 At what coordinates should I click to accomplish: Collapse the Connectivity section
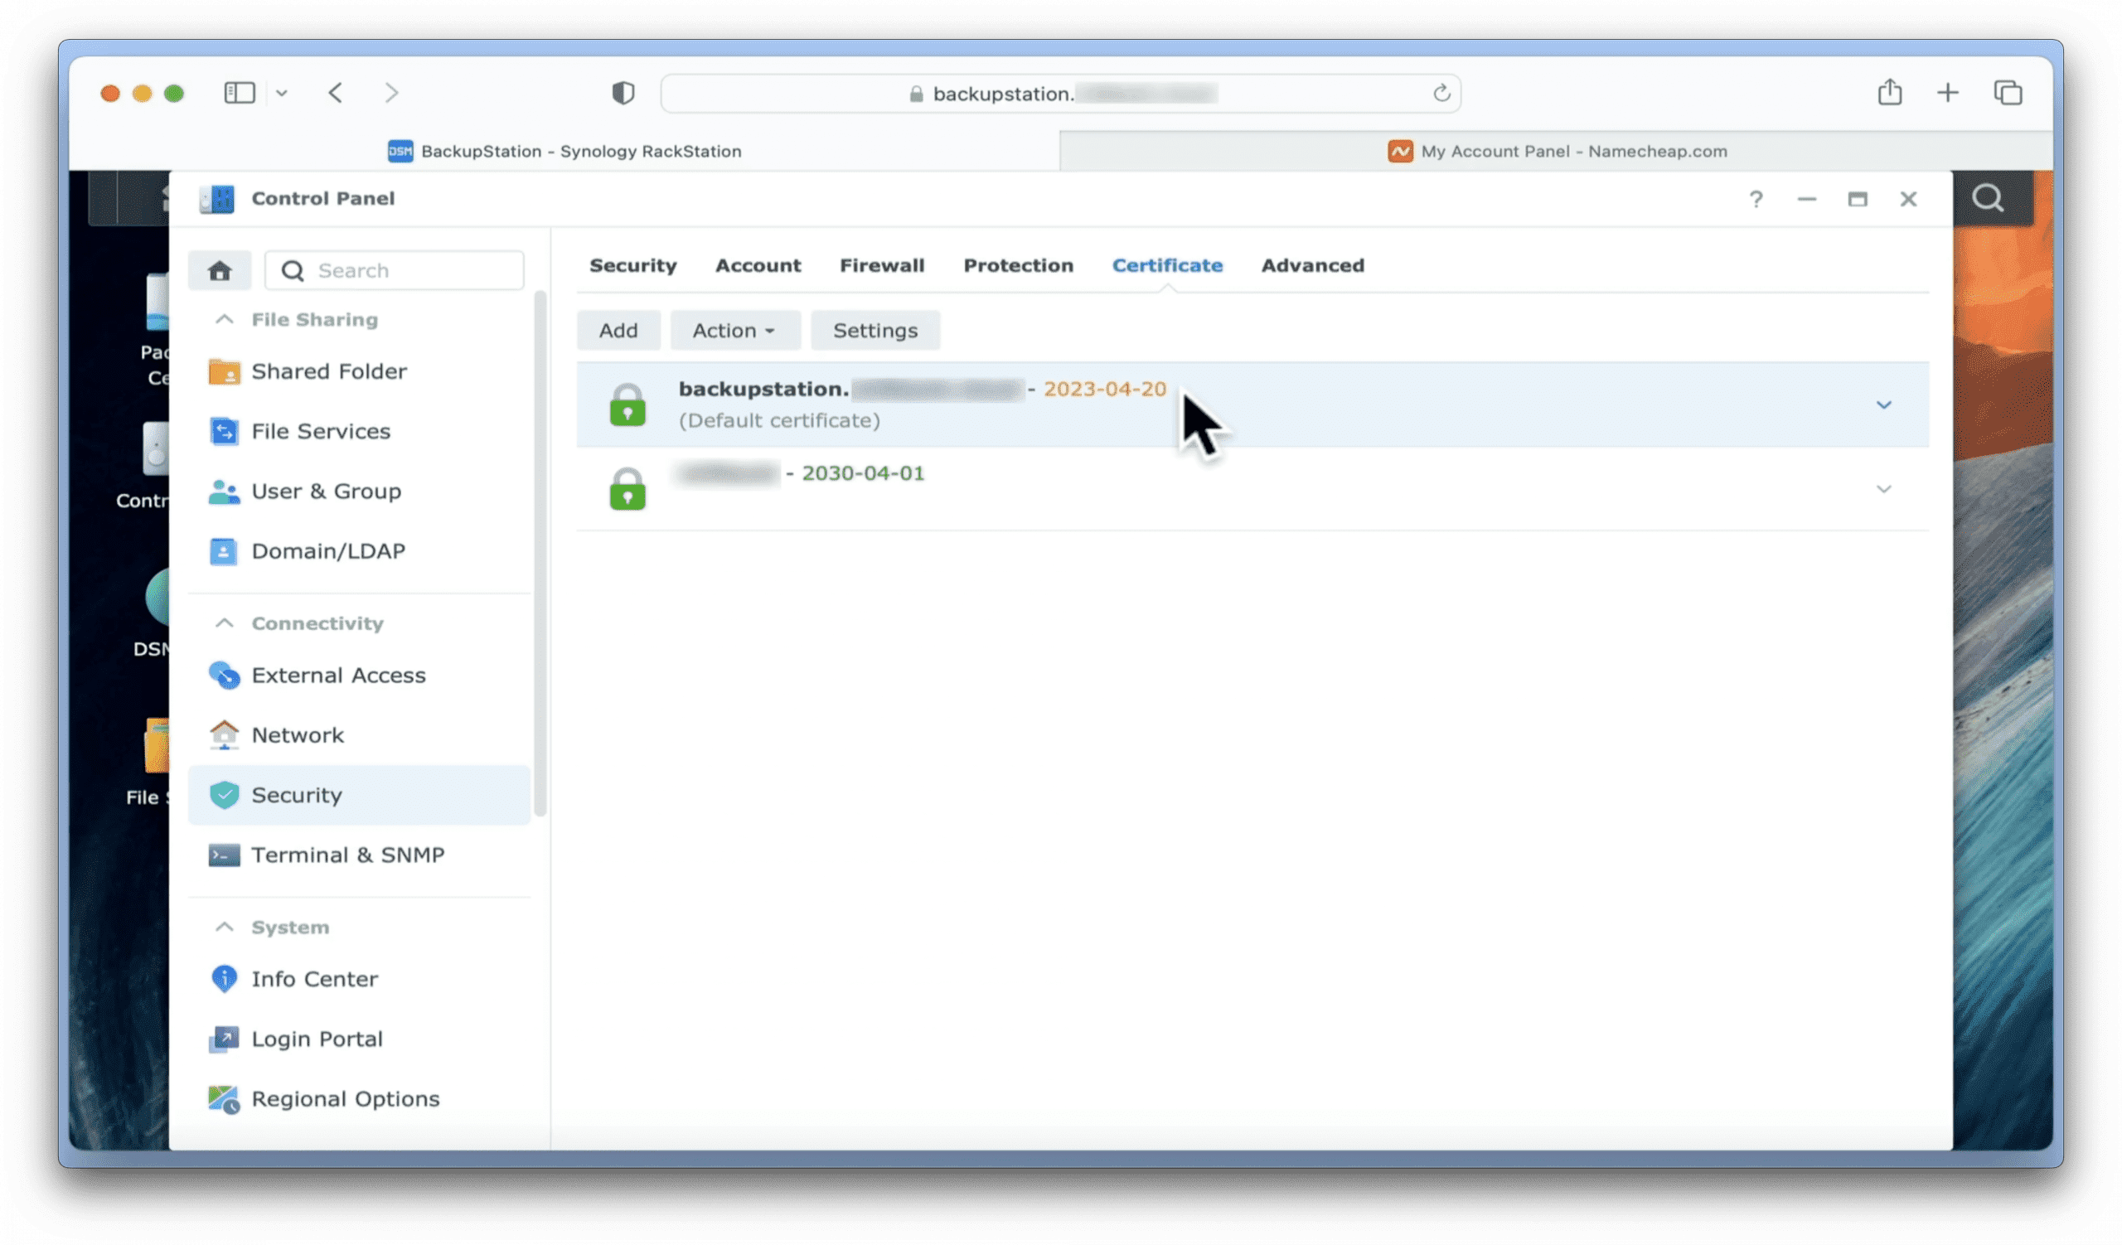[x=224, y=623]
